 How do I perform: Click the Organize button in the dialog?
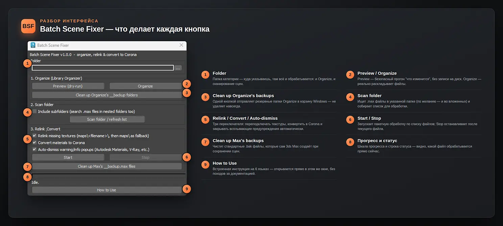[x=145, y=86]
